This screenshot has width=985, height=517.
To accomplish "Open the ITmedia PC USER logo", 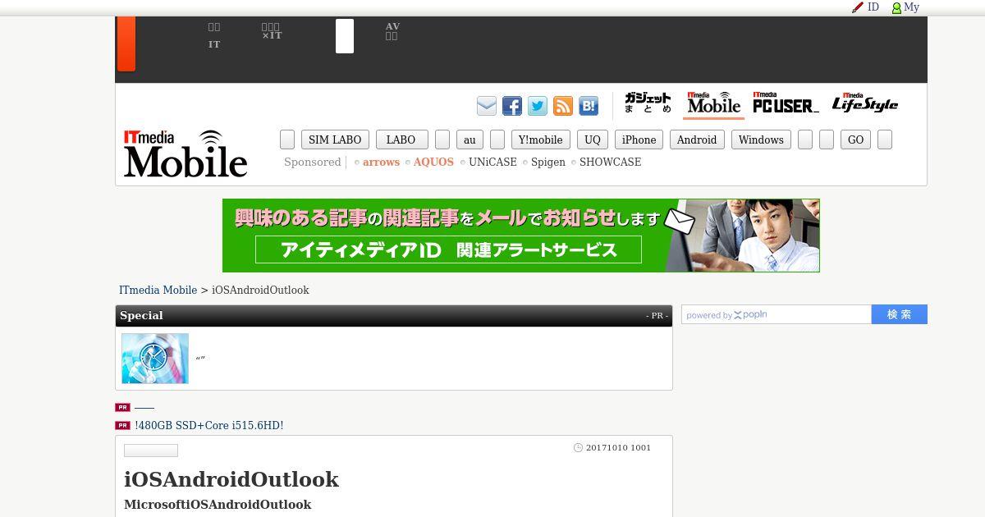I will (786, 103).
